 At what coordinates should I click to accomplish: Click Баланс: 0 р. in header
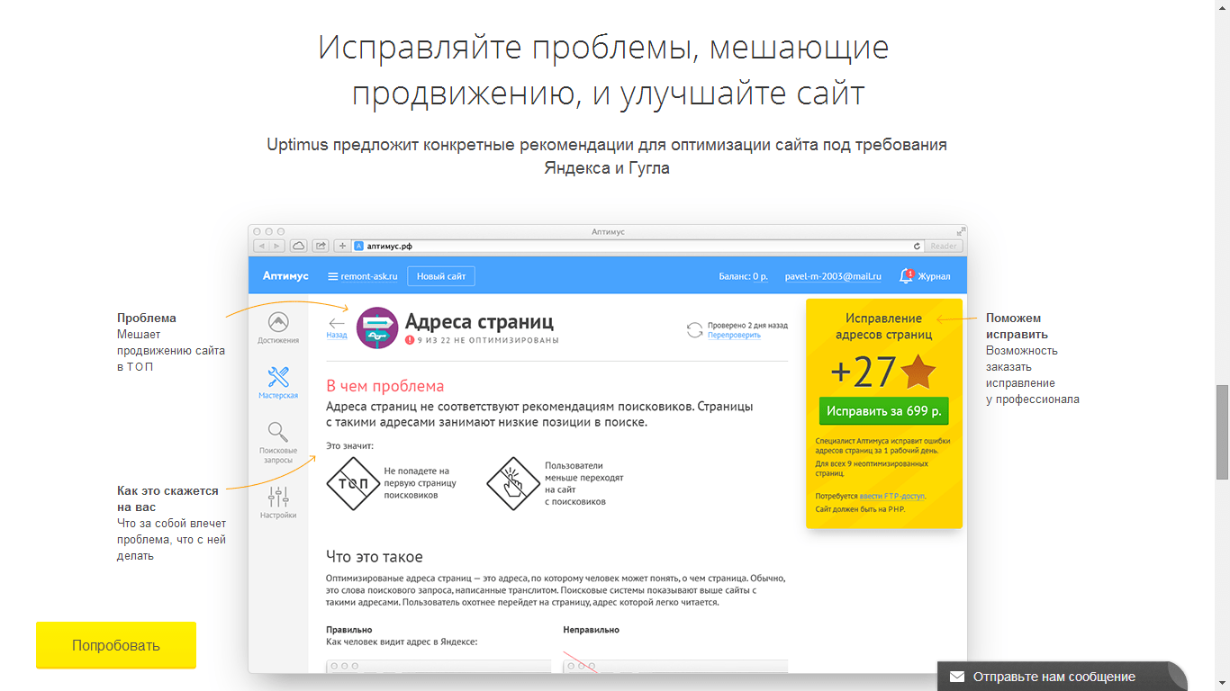point(743,276)
